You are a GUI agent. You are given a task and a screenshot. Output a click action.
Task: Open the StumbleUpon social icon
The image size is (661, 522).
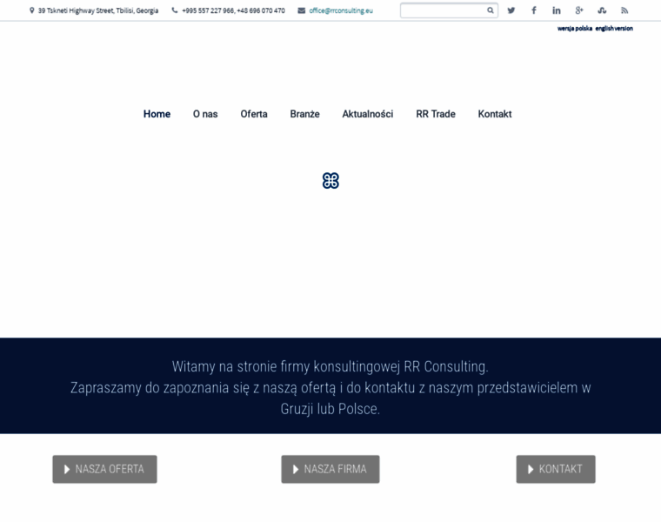[602, 10]
